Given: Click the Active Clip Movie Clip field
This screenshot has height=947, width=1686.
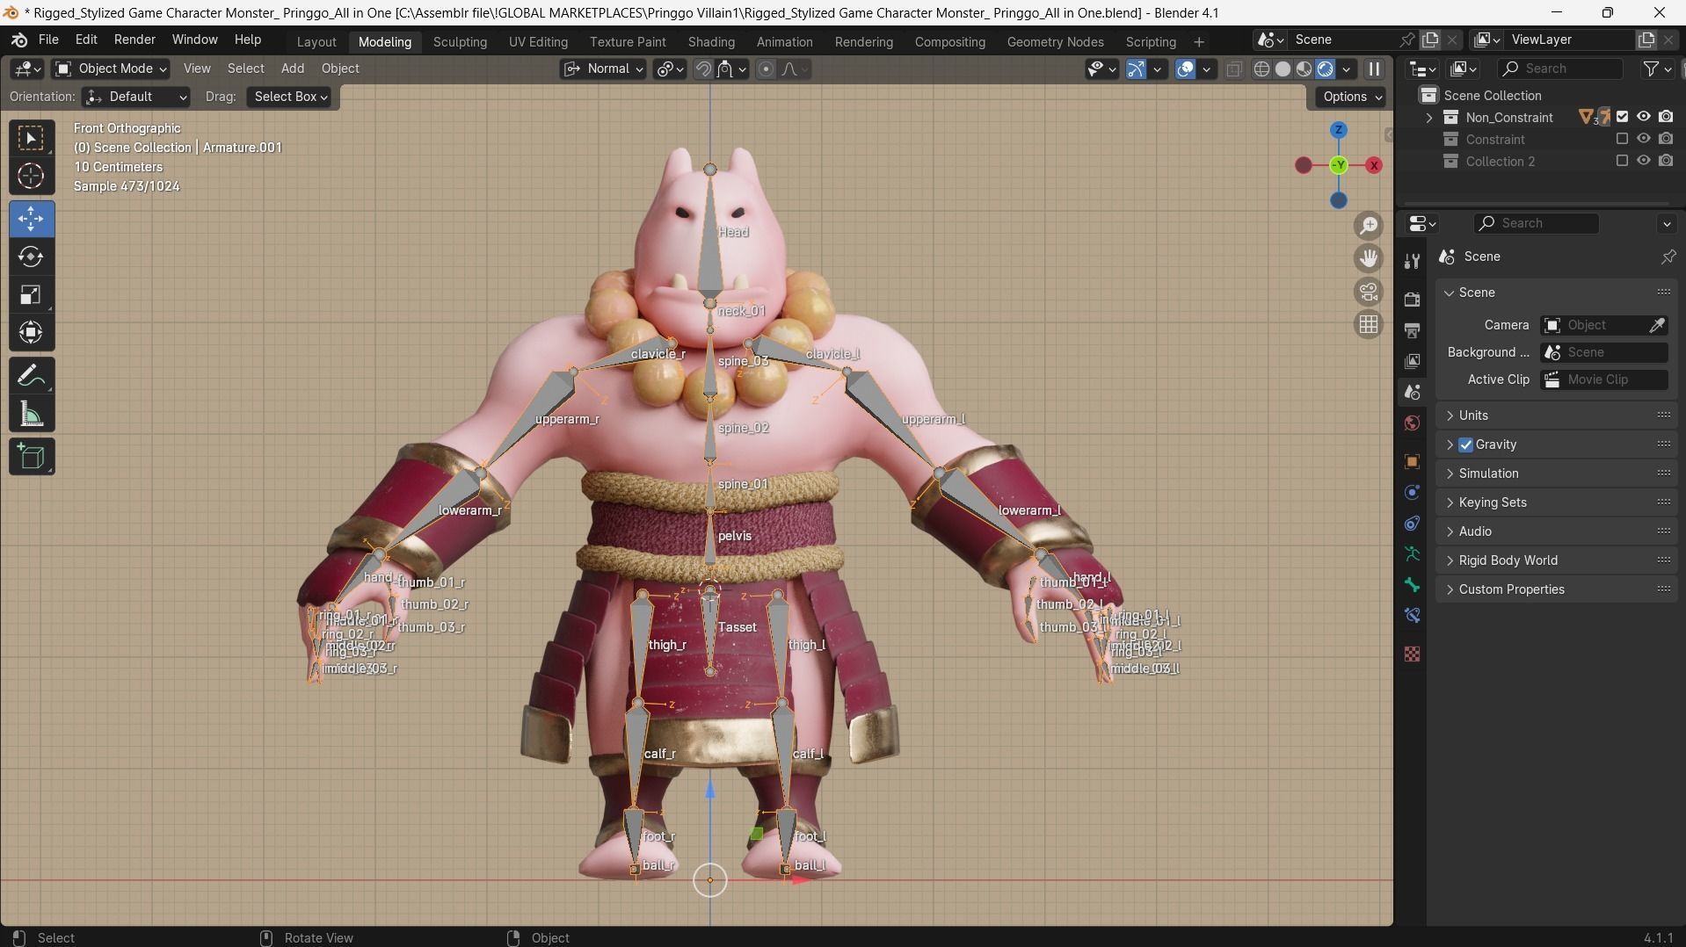Looking at the screenshot, I should [x=1604, y=380].
